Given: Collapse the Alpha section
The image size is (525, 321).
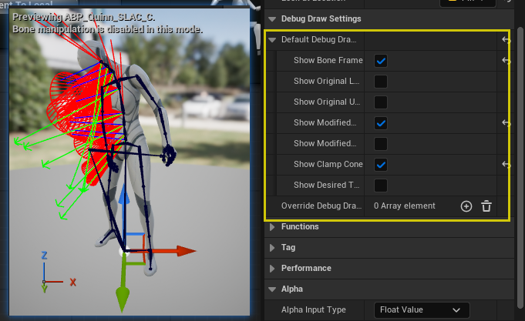Looking at the screenshot, I should pos(272,289).
